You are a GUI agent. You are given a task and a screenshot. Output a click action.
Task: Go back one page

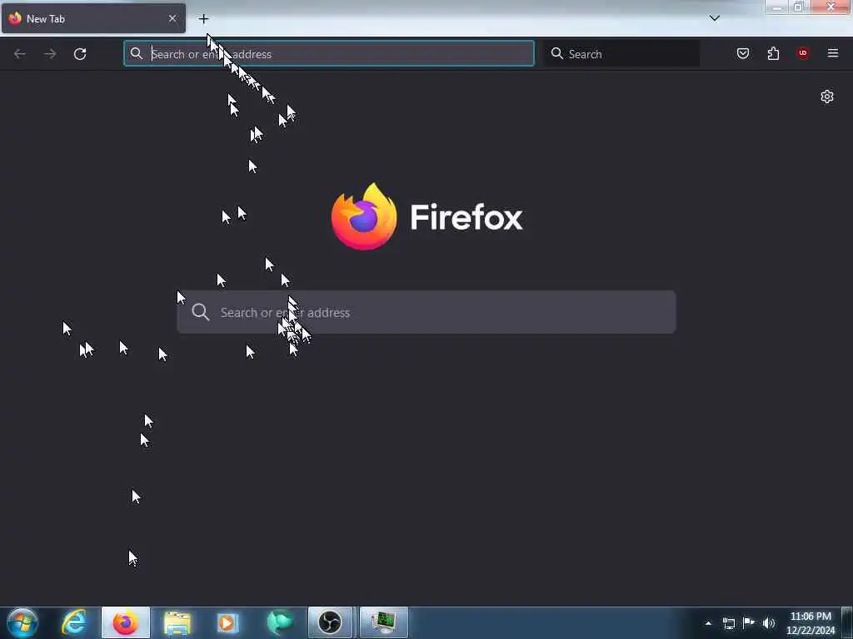20,54
